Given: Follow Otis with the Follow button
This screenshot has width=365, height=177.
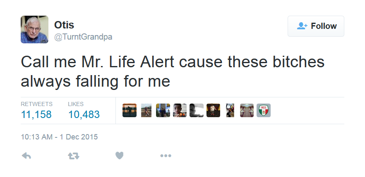Looking at the screenshot, I should tap(316, 26).
